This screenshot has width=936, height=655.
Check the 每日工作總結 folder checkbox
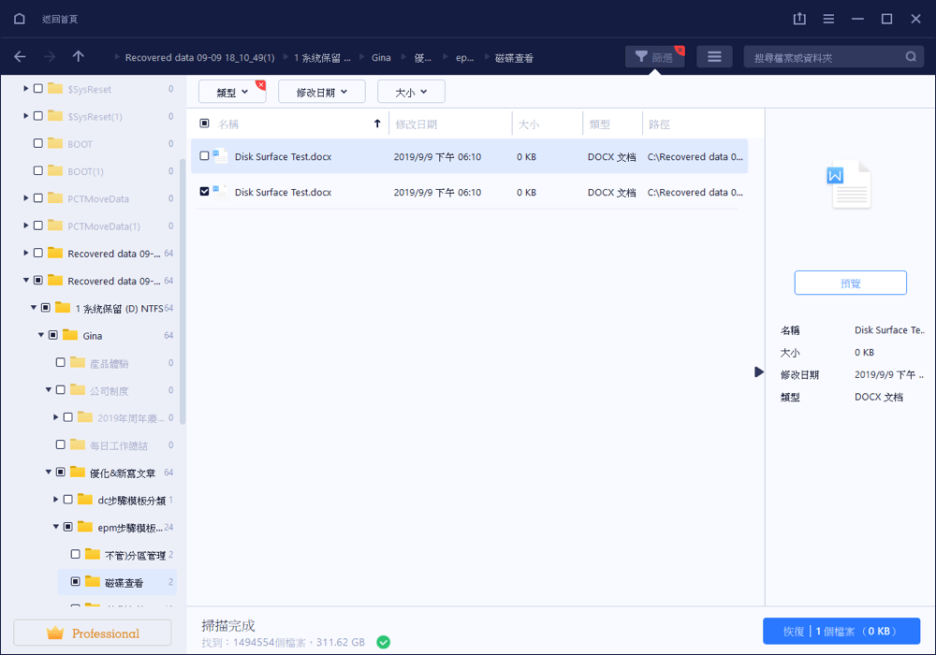tap(60, 444)
